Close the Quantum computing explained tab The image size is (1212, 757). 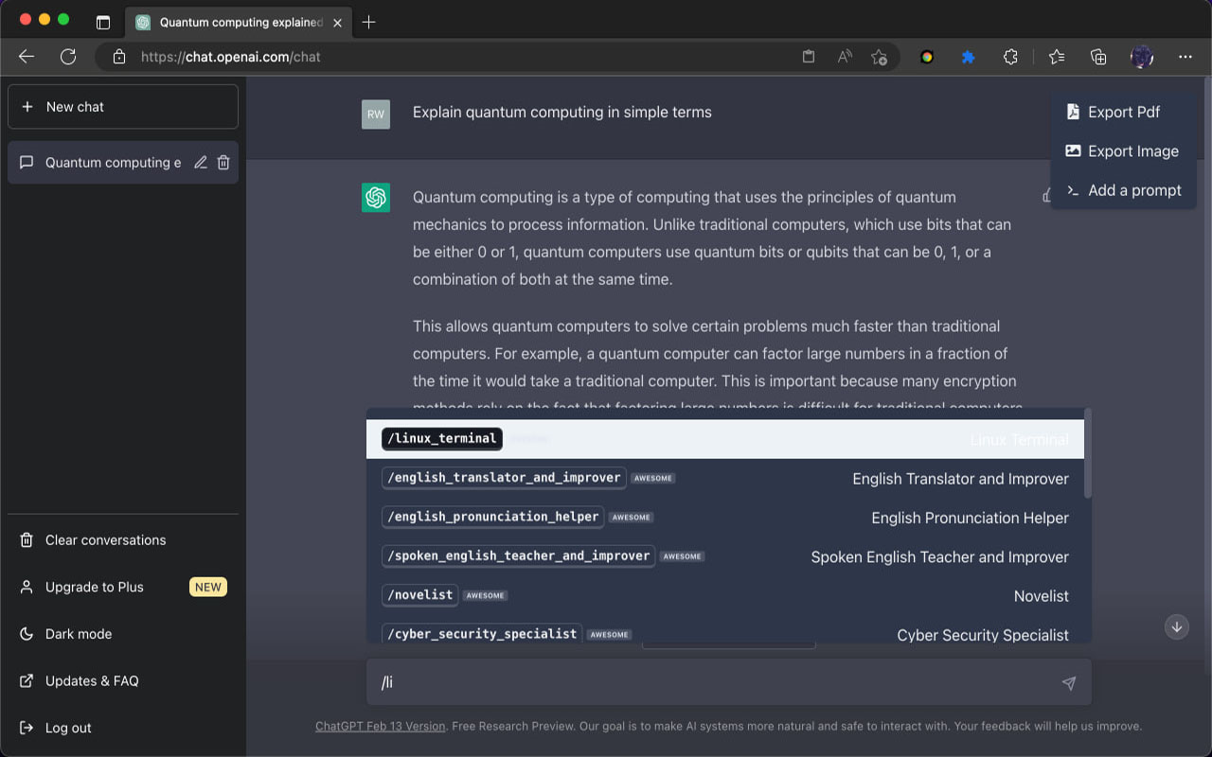tap(338, 23)
